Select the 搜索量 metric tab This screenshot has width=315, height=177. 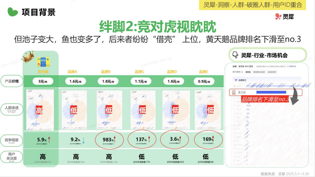pyautogui.click(x=248, y=72)
